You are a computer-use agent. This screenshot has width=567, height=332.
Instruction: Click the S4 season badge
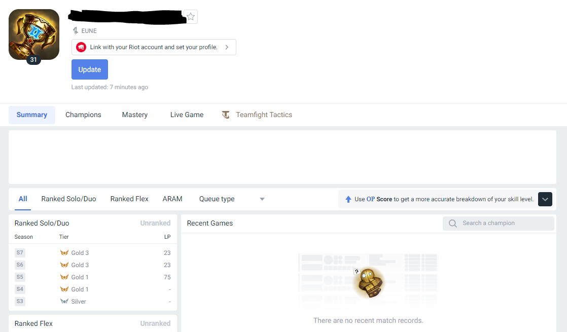click(x=20, y=289)
